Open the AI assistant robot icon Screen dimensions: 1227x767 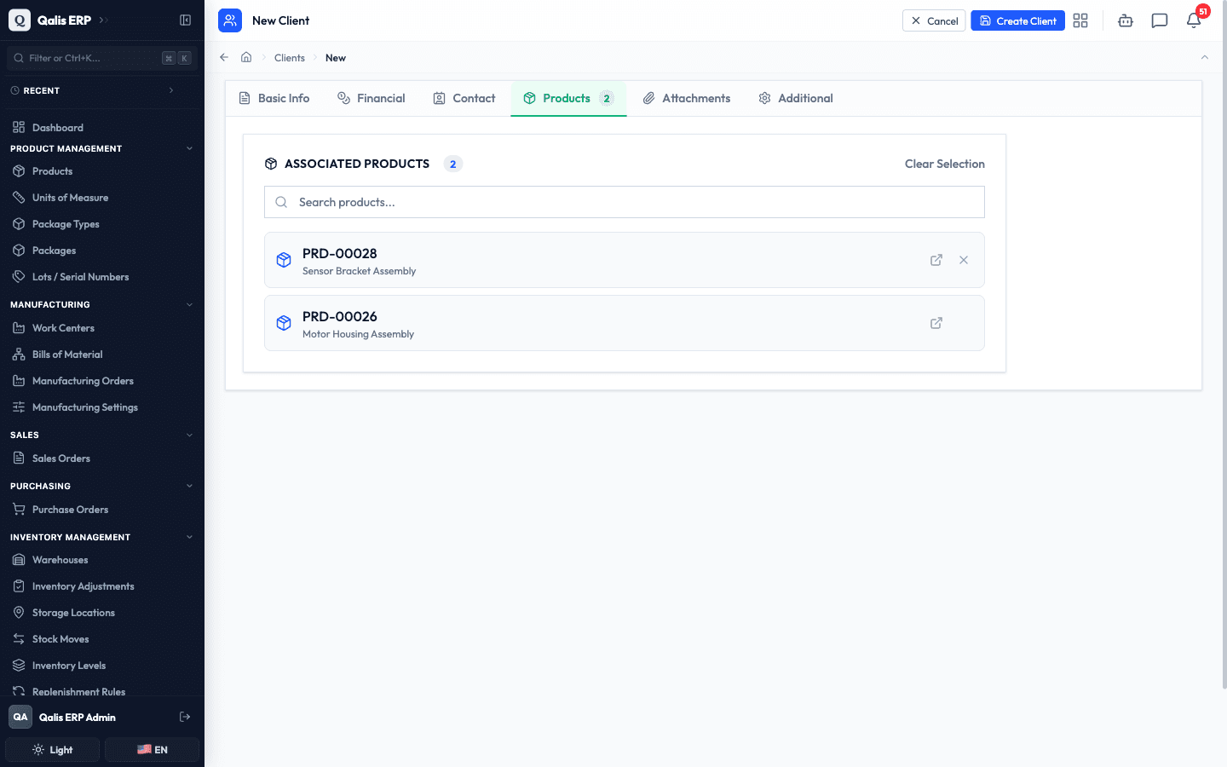1126,20
